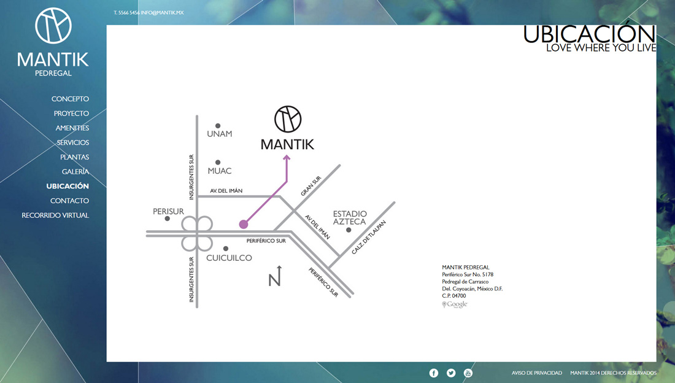The image size is (675, 383).
Task: Click the ESTADIO AZTECA label
Action: click(x=350, y=217)
